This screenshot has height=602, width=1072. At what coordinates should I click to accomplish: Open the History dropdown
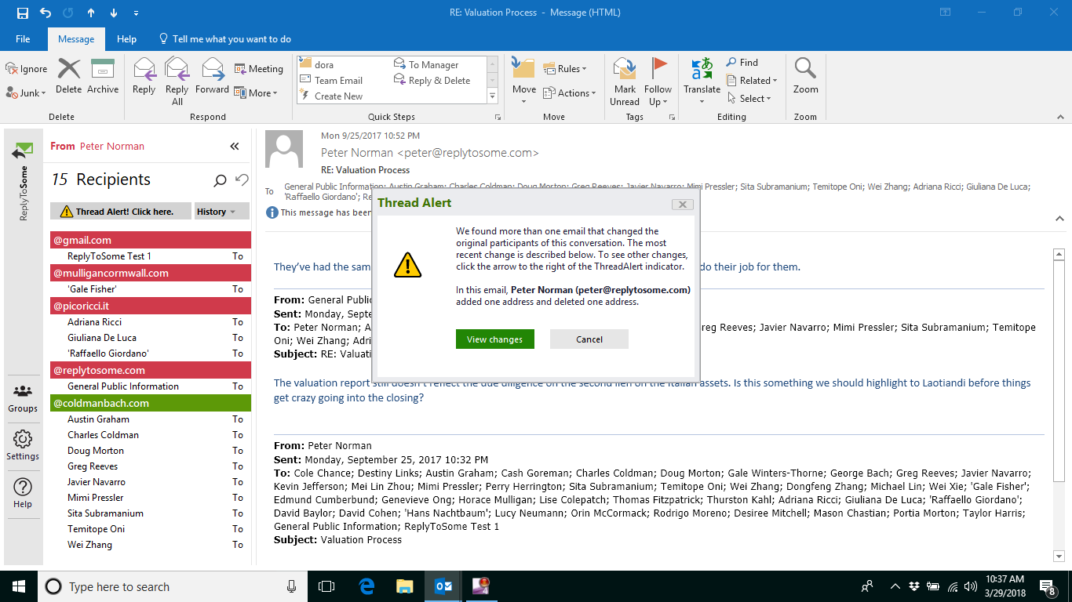(222, 212)
